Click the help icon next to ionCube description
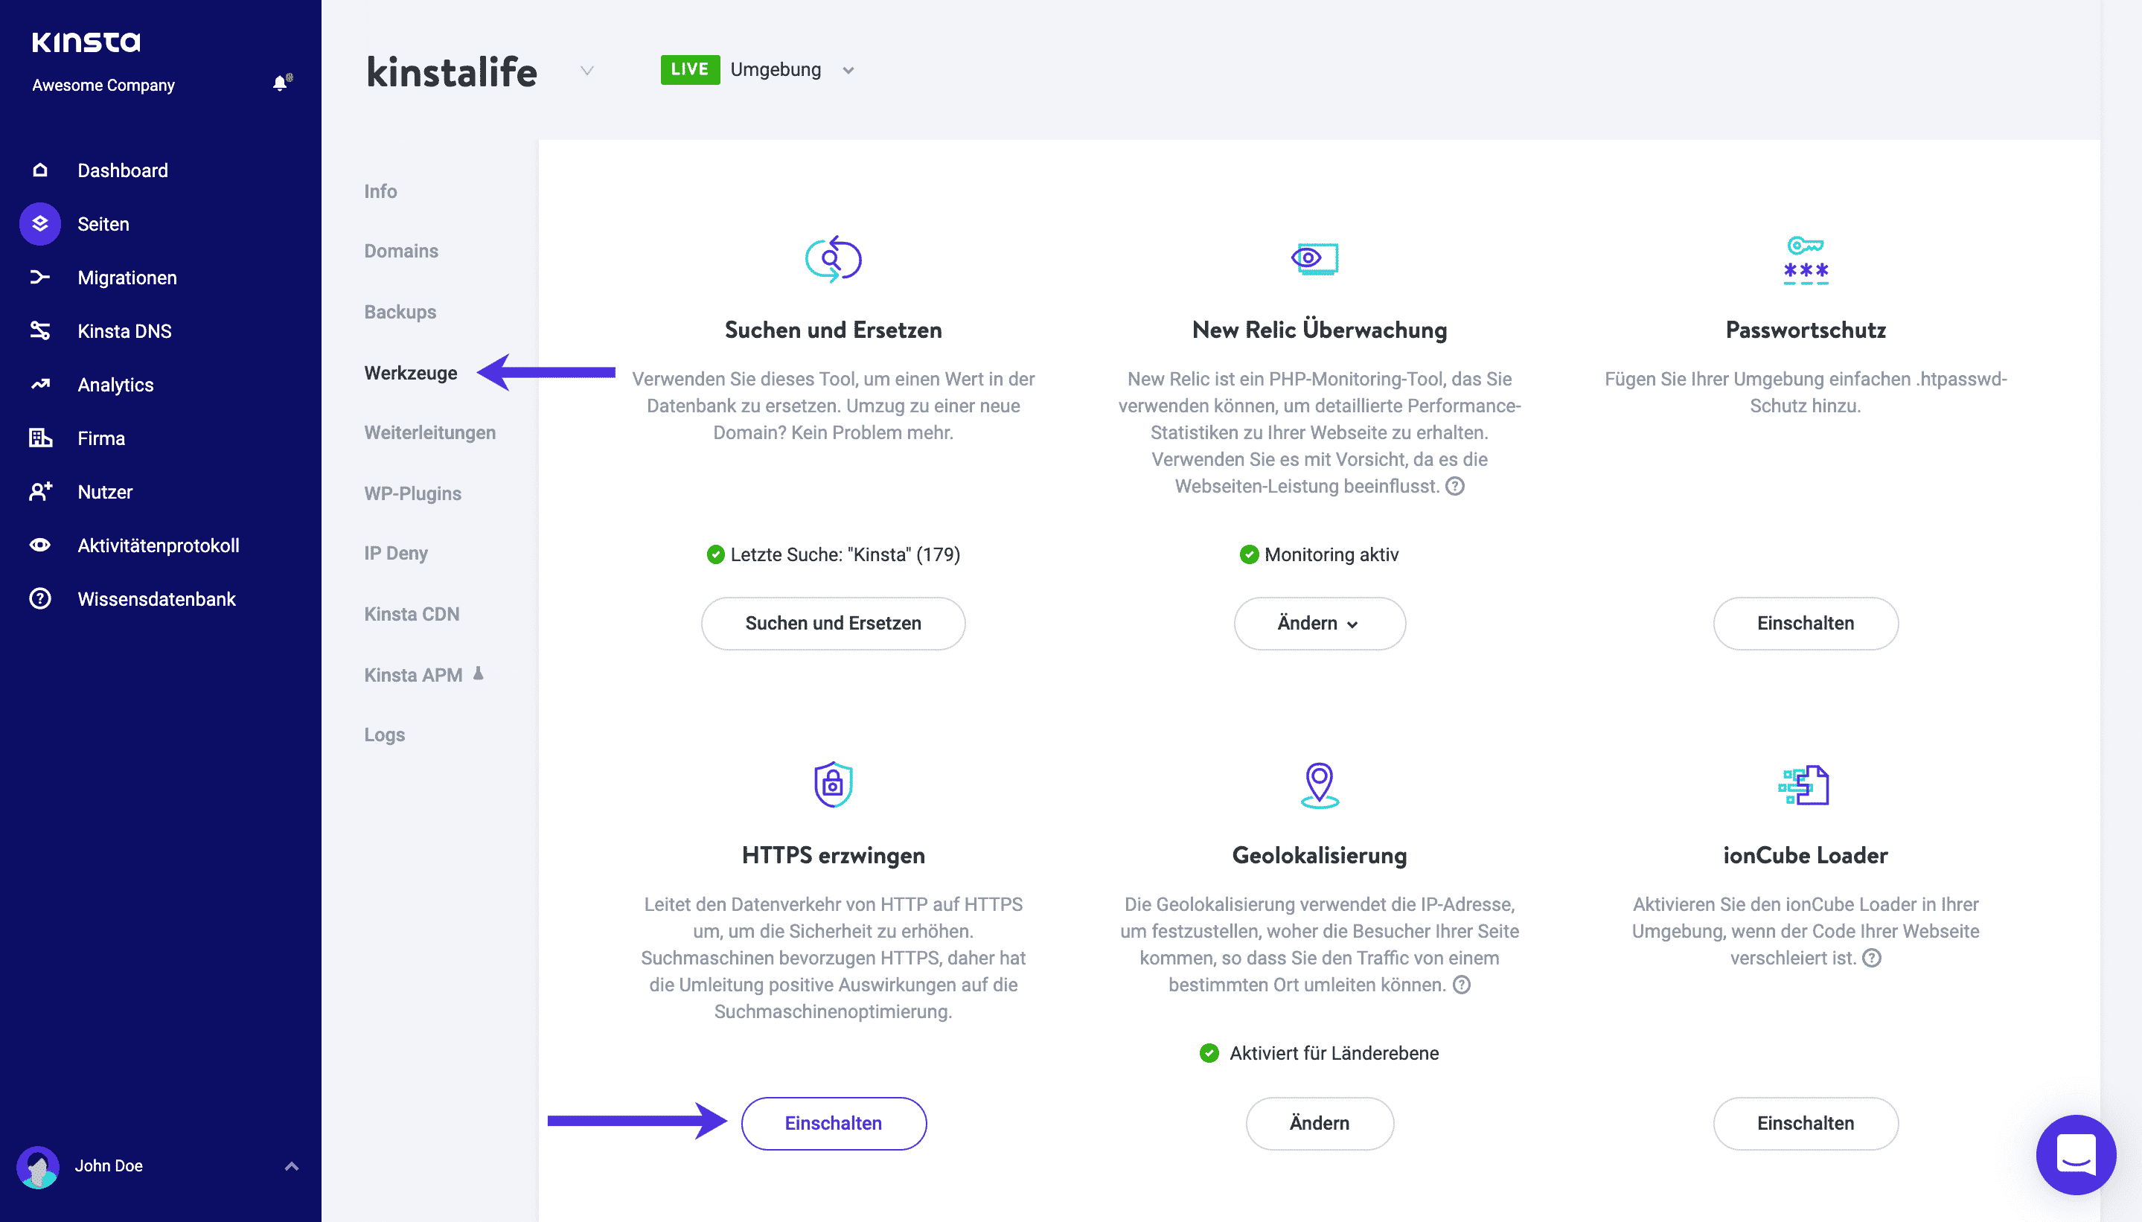The width and height of the screenshot is (2142, 1222). pyautogui.click(x=1872, y=958)
